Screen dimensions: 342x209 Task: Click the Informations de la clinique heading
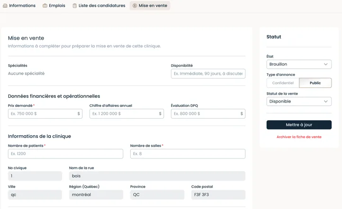pos(39,136)
